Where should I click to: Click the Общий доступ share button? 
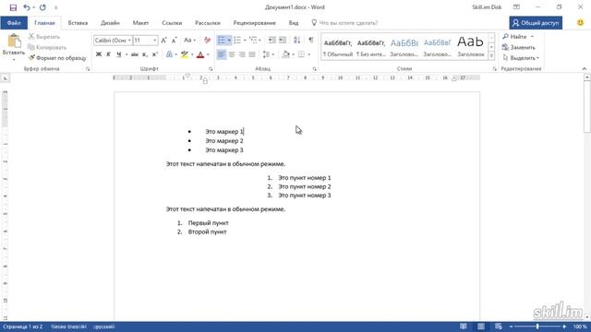[x=536, y=22]
